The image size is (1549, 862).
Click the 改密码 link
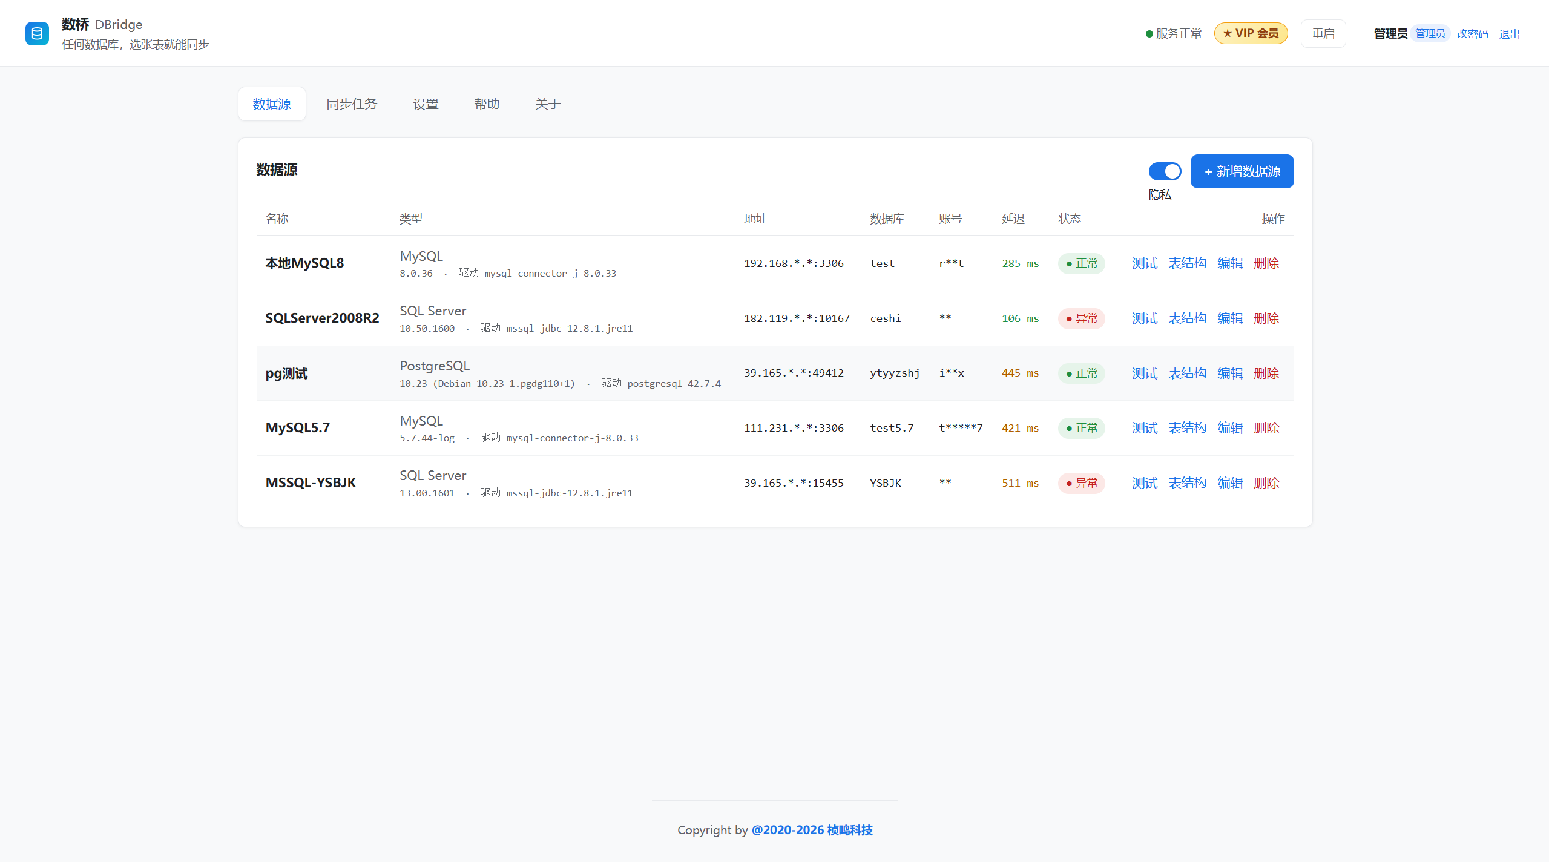click(1472, 34)
